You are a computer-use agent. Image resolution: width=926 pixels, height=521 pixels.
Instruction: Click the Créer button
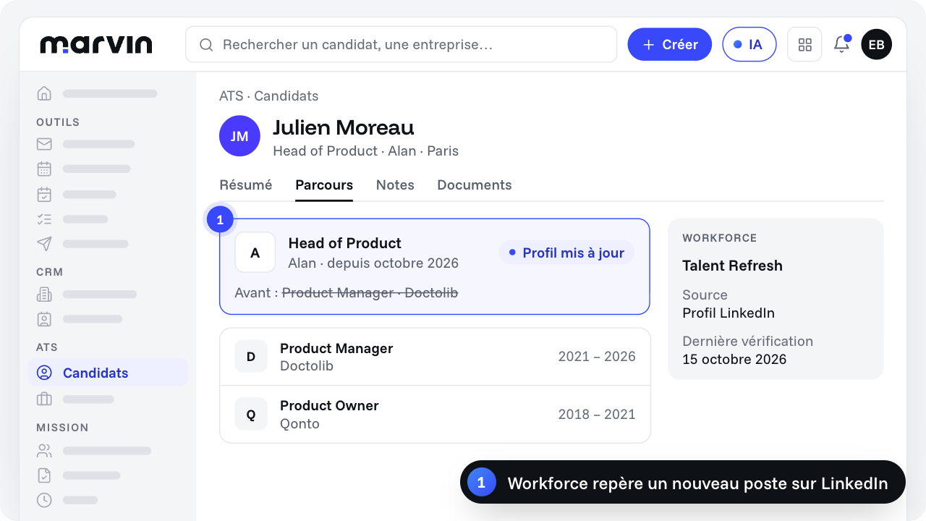click(x=670, y=44)
